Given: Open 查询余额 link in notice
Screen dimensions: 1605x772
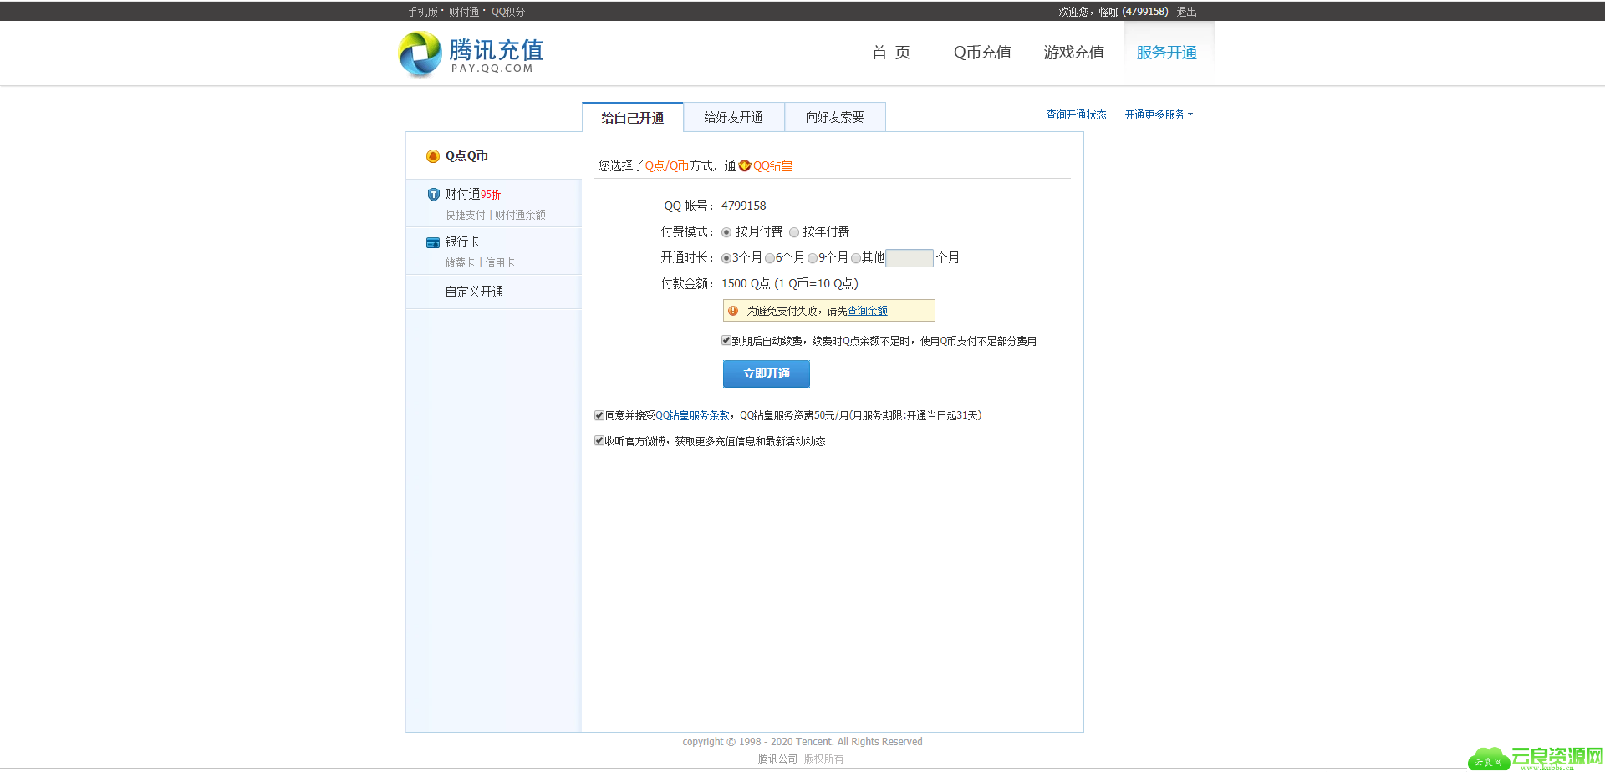Looking at the screenshot, I should pos(868,311).
